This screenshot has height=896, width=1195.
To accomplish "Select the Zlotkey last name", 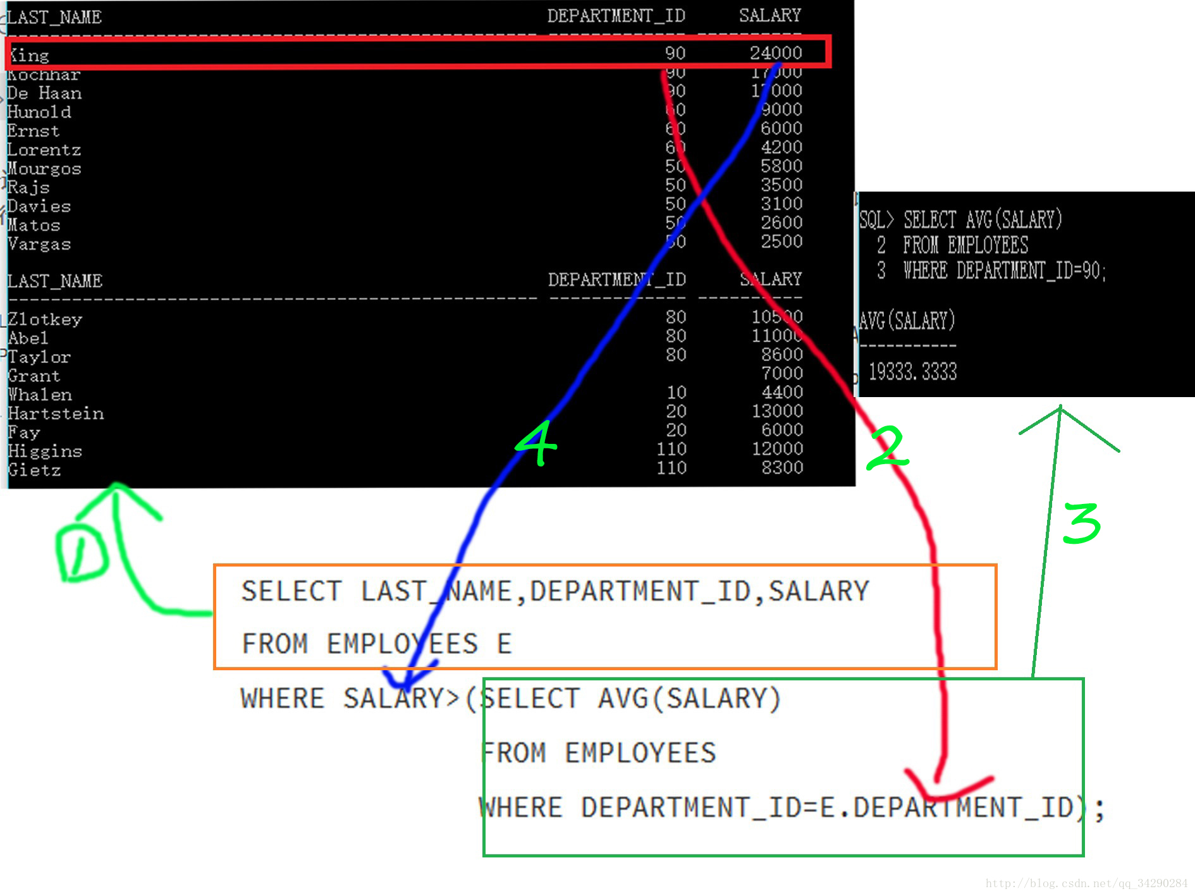I will [45, 320].
